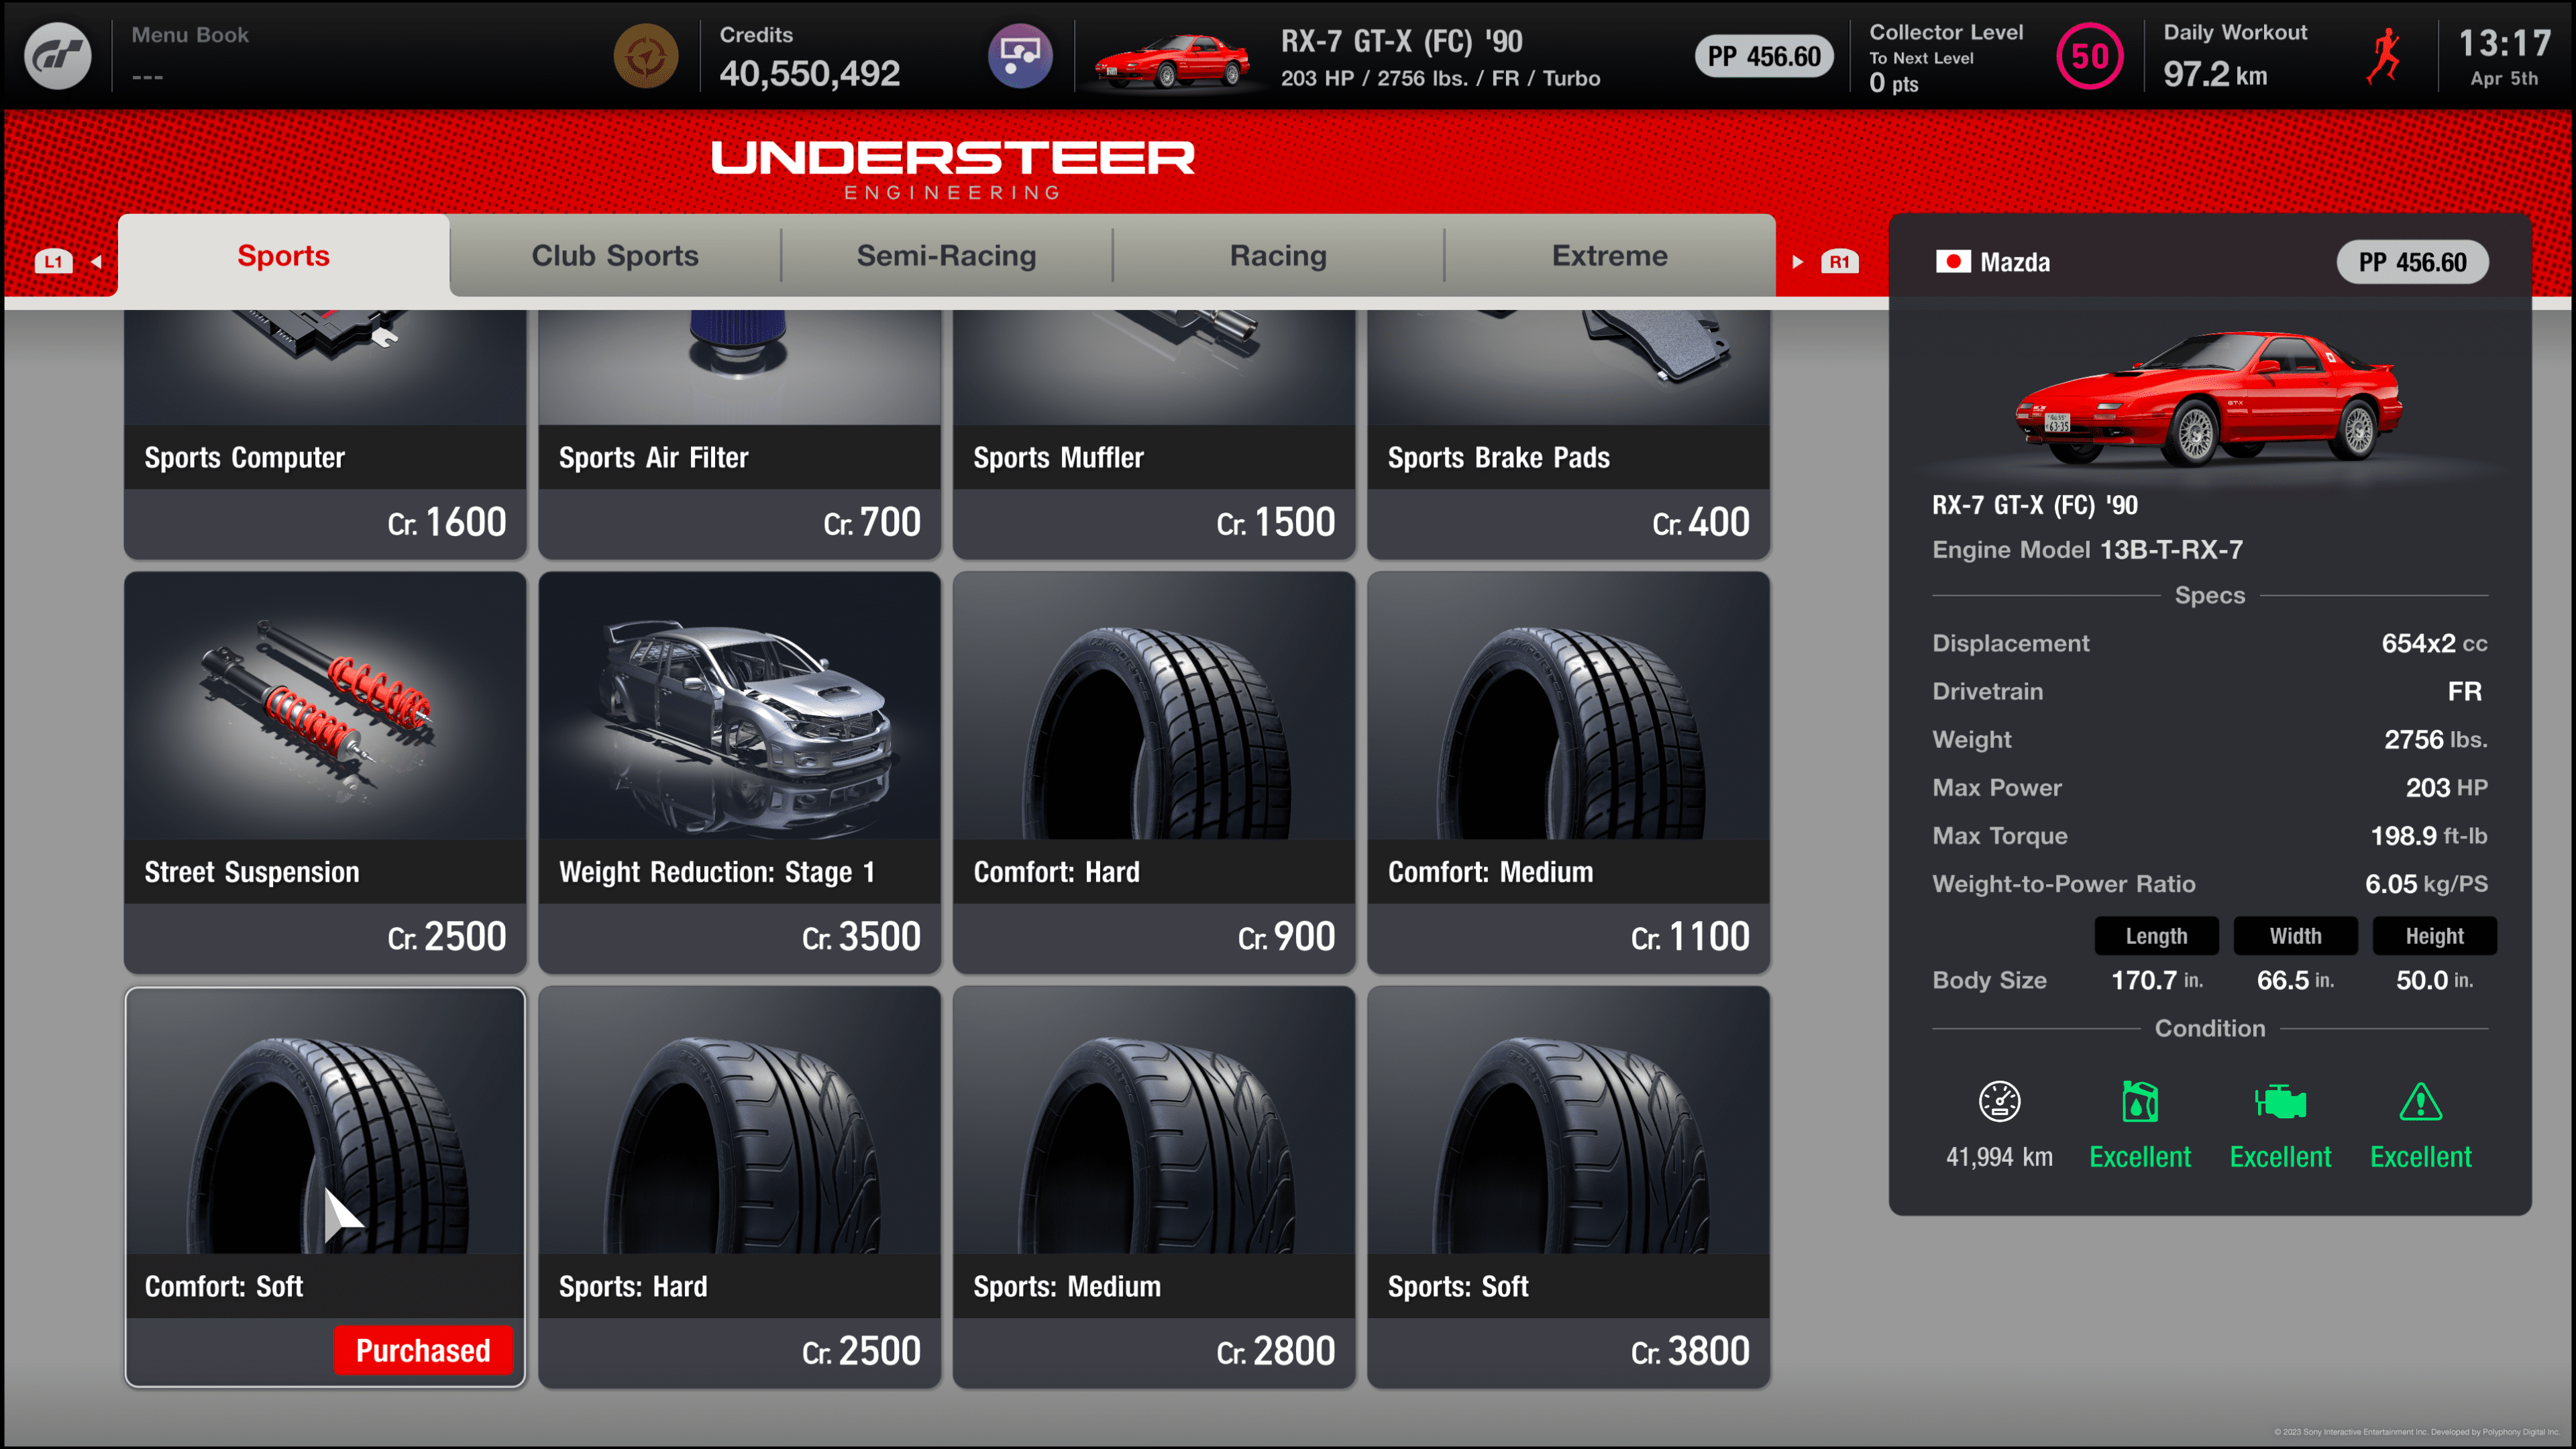Image resolution: width=2576 pixels, height=1449 pixels.
Task: Select the Comfort: Soft tire card
Action: coord(325,1187)
